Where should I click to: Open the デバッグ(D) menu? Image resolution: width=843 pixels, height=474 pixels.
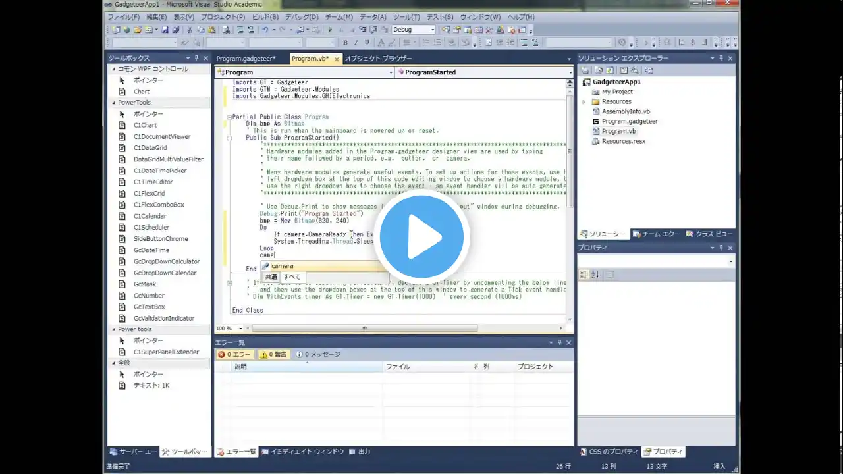click(302, 17)
